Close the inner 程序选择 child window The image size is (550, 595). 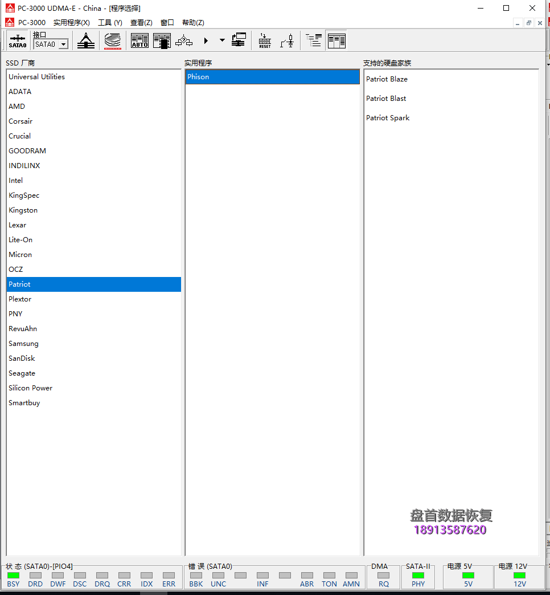tap(540, 23)
